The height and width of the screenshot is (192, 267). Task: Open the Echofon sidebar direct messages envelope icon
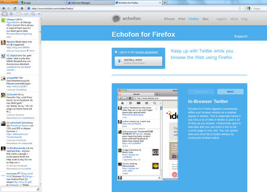pos(18,14)
